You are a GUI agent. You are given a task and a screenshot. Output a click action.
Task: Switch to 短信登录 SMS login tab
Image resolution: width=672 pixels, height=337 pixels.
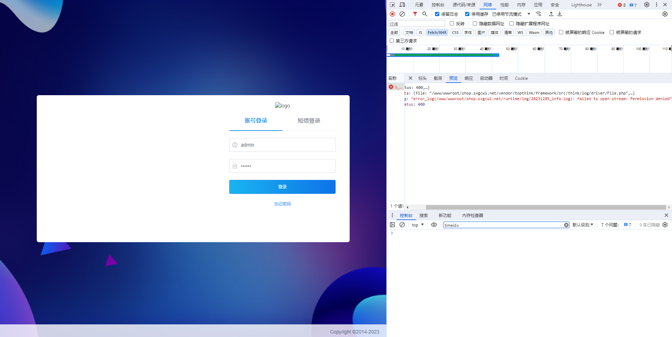[x=309, y=121]
